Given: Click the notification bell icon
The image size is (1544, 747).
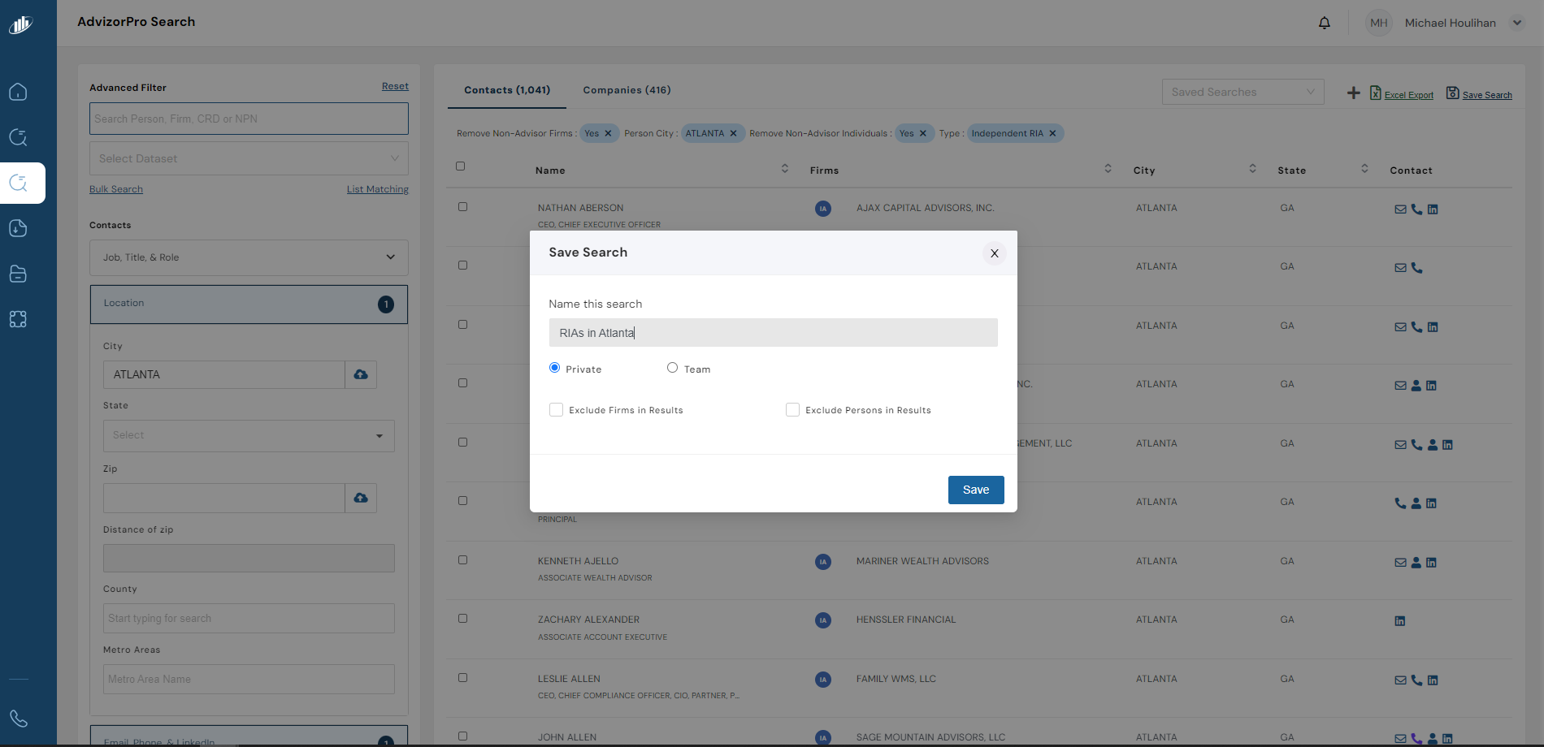Looking at the screenshot, I should click(x=1324, y=23).
